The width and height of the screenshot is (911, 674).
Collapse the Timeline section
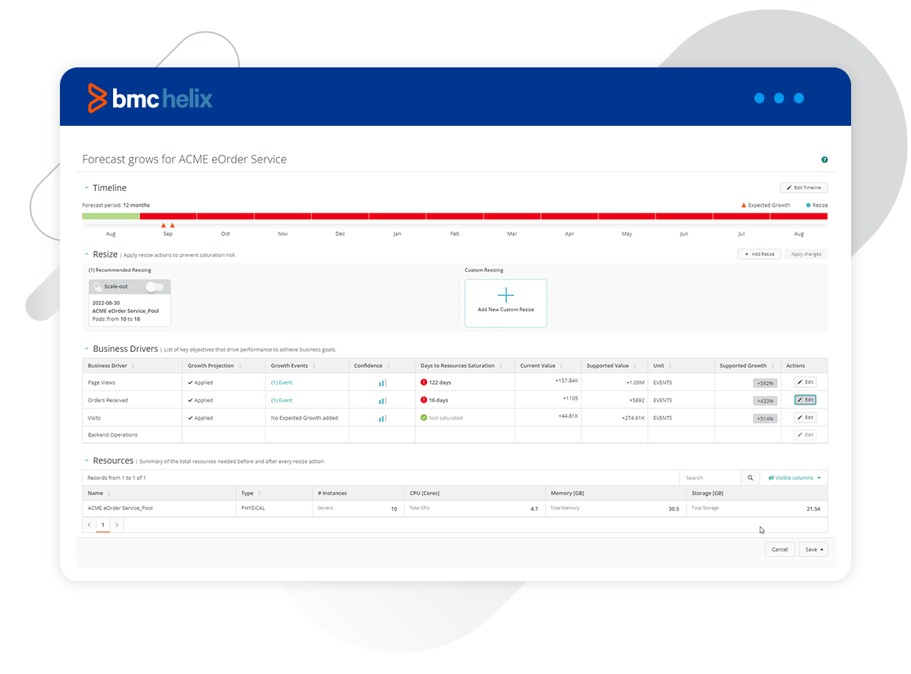(86, 188)
